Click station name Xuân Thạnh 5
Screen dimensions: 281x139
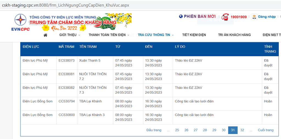[x=90, y=61]
